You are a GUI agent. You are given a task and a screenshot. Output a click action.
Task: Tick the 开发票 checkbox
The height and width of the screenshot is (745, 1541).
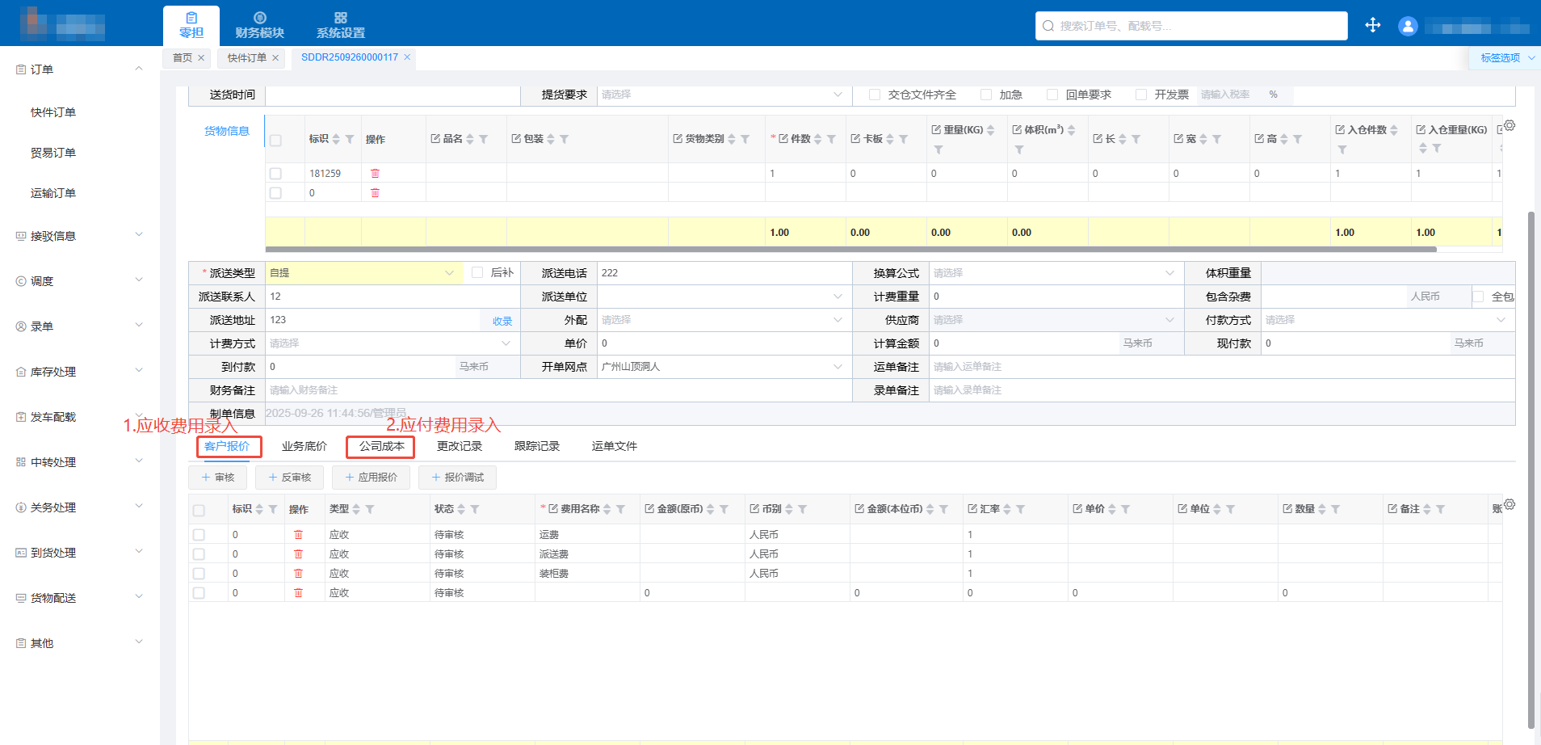1141,95
